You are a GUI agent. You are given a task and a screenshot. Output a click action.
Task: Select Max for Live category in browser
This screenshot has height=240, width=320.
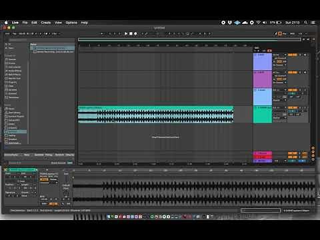13,78
